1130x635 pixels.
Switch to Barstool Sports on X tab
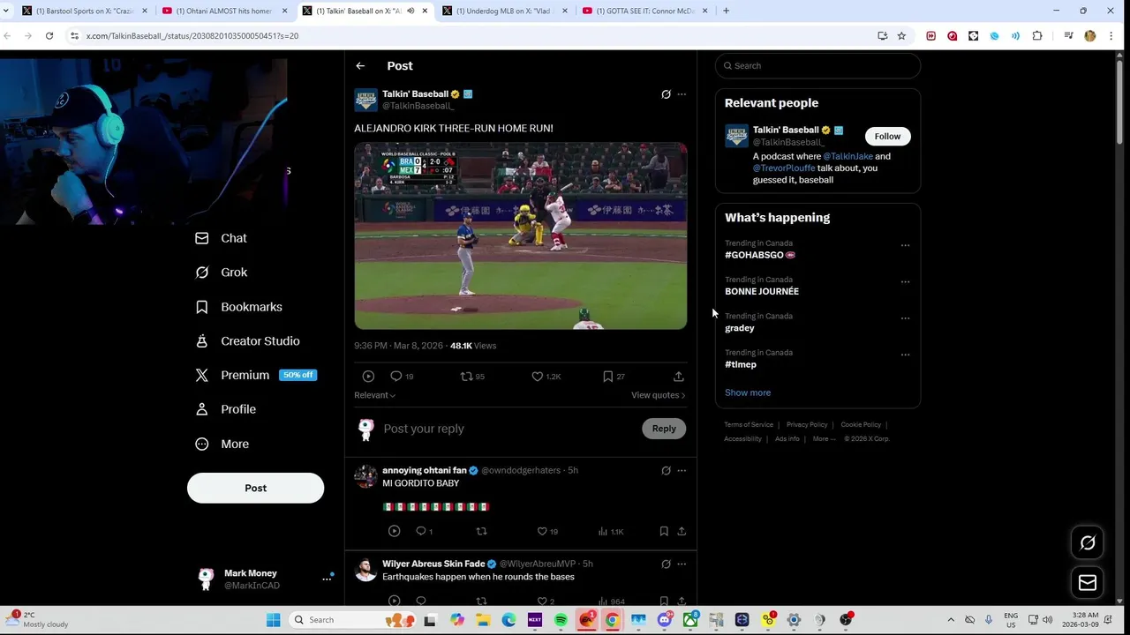click(x=85, y=11)
